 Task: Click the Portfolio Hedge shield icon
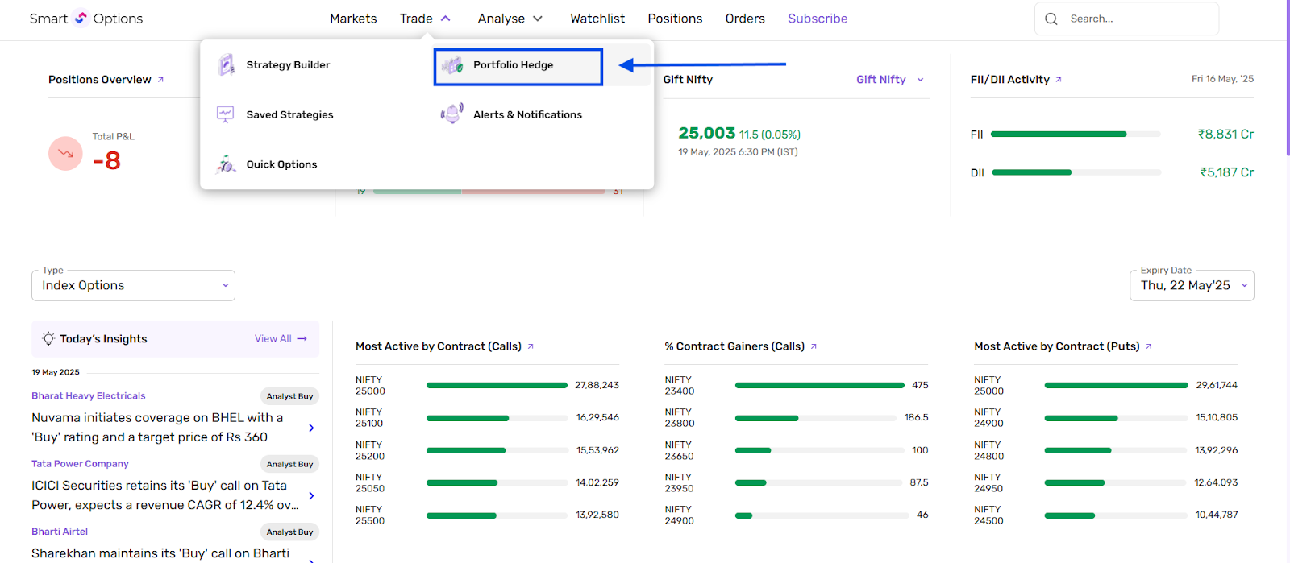click(452, 65)
